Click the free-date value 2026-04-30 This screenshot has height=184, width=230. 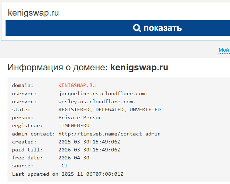74,158
